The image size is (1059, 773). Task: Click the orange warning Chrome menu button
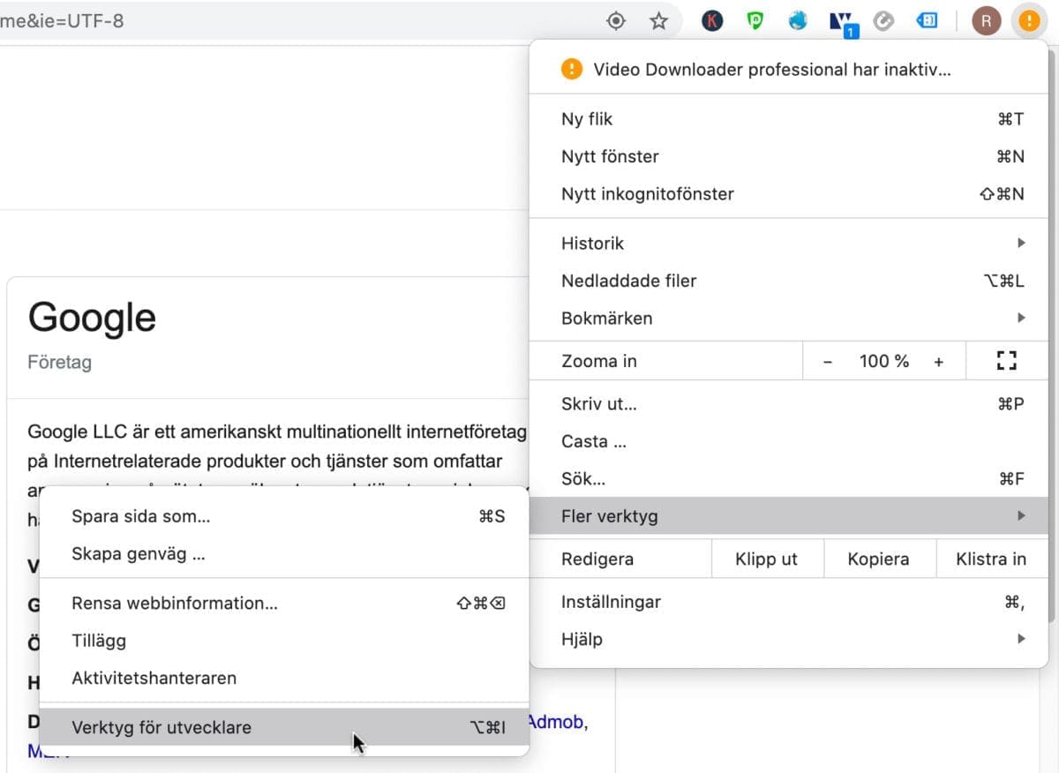click(x=1028, y=21)
